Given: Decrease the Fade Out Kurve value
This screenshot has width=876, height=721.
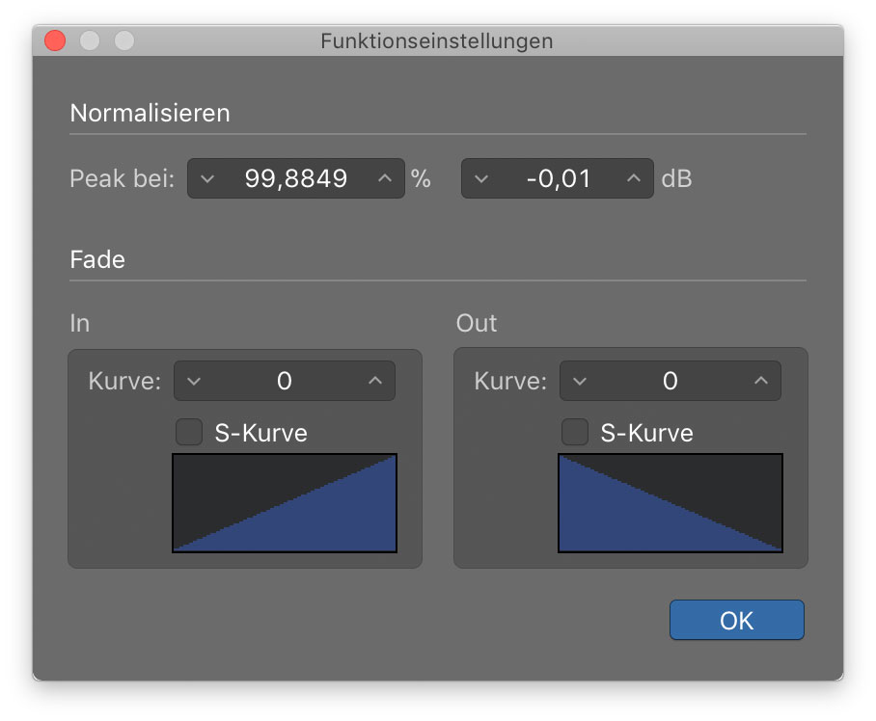Looking at the screenshot, I should [x=580, y=381].
